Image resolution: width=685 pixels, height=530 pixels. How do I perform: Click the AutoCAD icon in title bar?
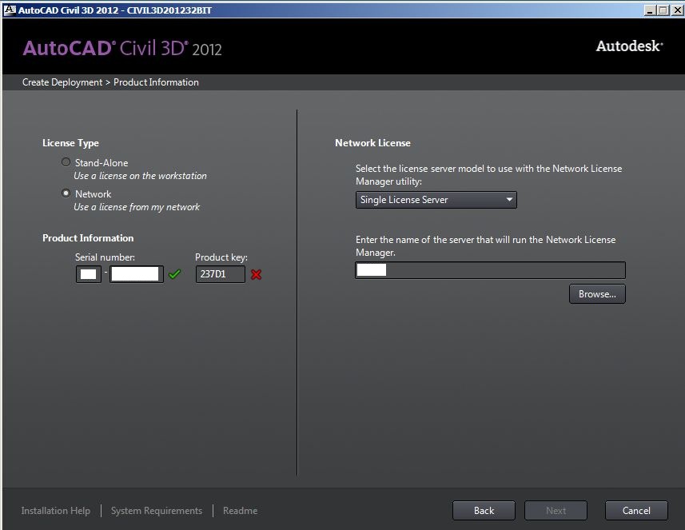pyautogui.click(x=10, y=10)
